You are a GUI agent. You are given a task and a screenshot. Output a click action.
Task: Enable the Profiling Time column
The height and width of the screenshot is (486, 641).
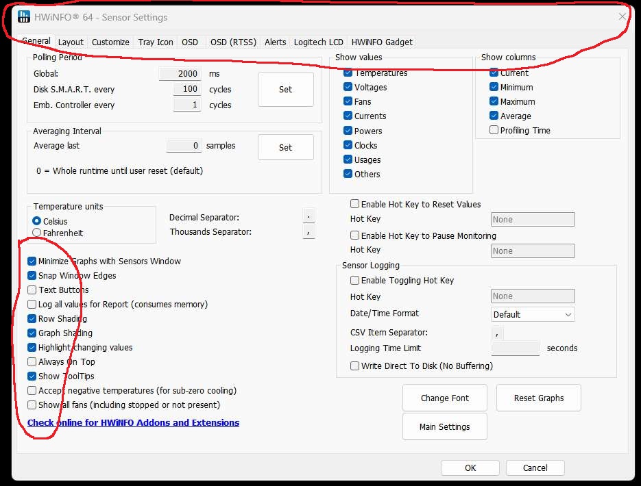point(494,130)
